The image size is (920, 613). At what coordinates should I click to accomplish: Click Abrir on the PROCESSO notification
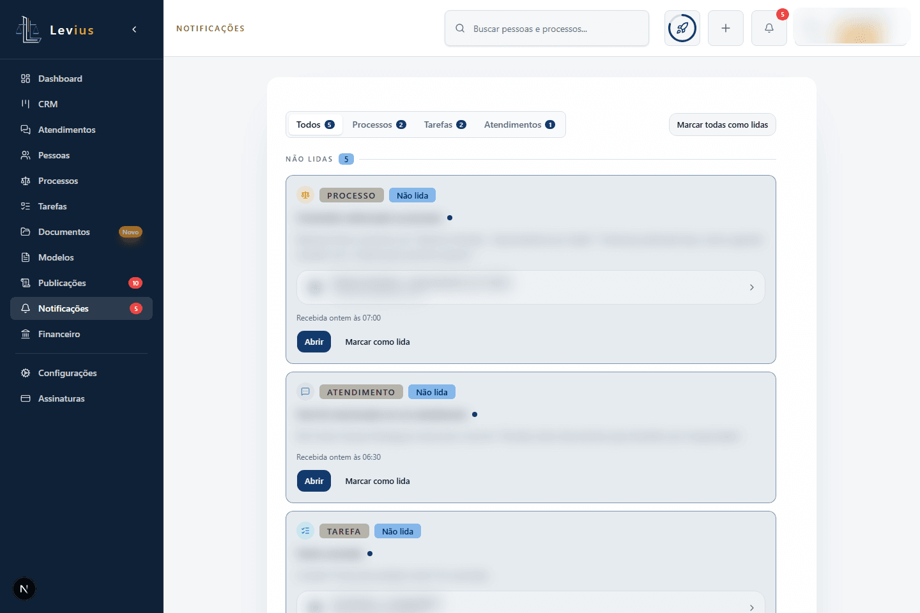pyautogui.click(x=314, y=342)
